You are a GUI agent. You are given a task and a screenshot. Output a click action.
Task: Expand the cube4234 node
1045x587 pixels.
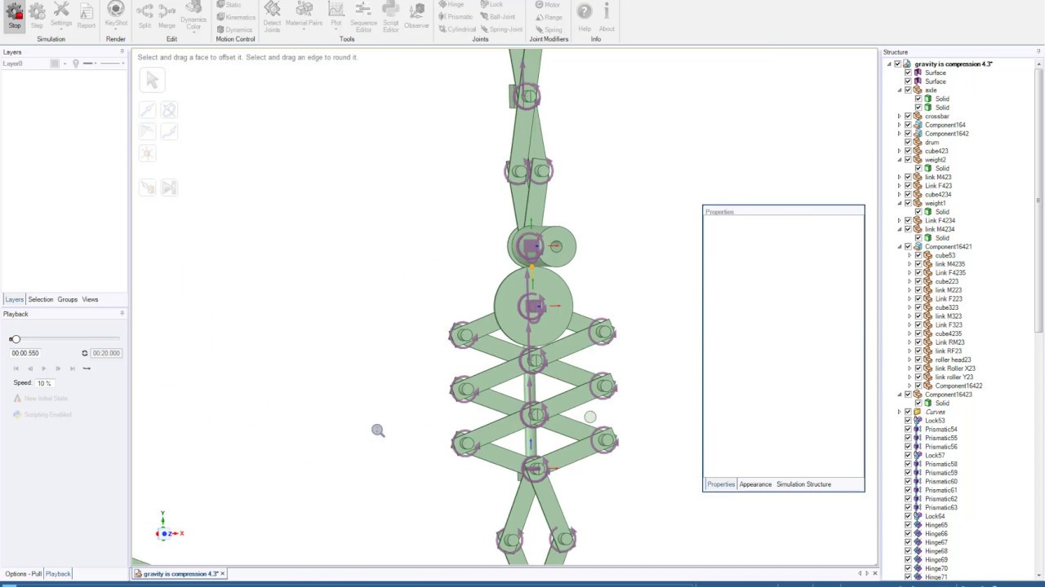point(900,195)
